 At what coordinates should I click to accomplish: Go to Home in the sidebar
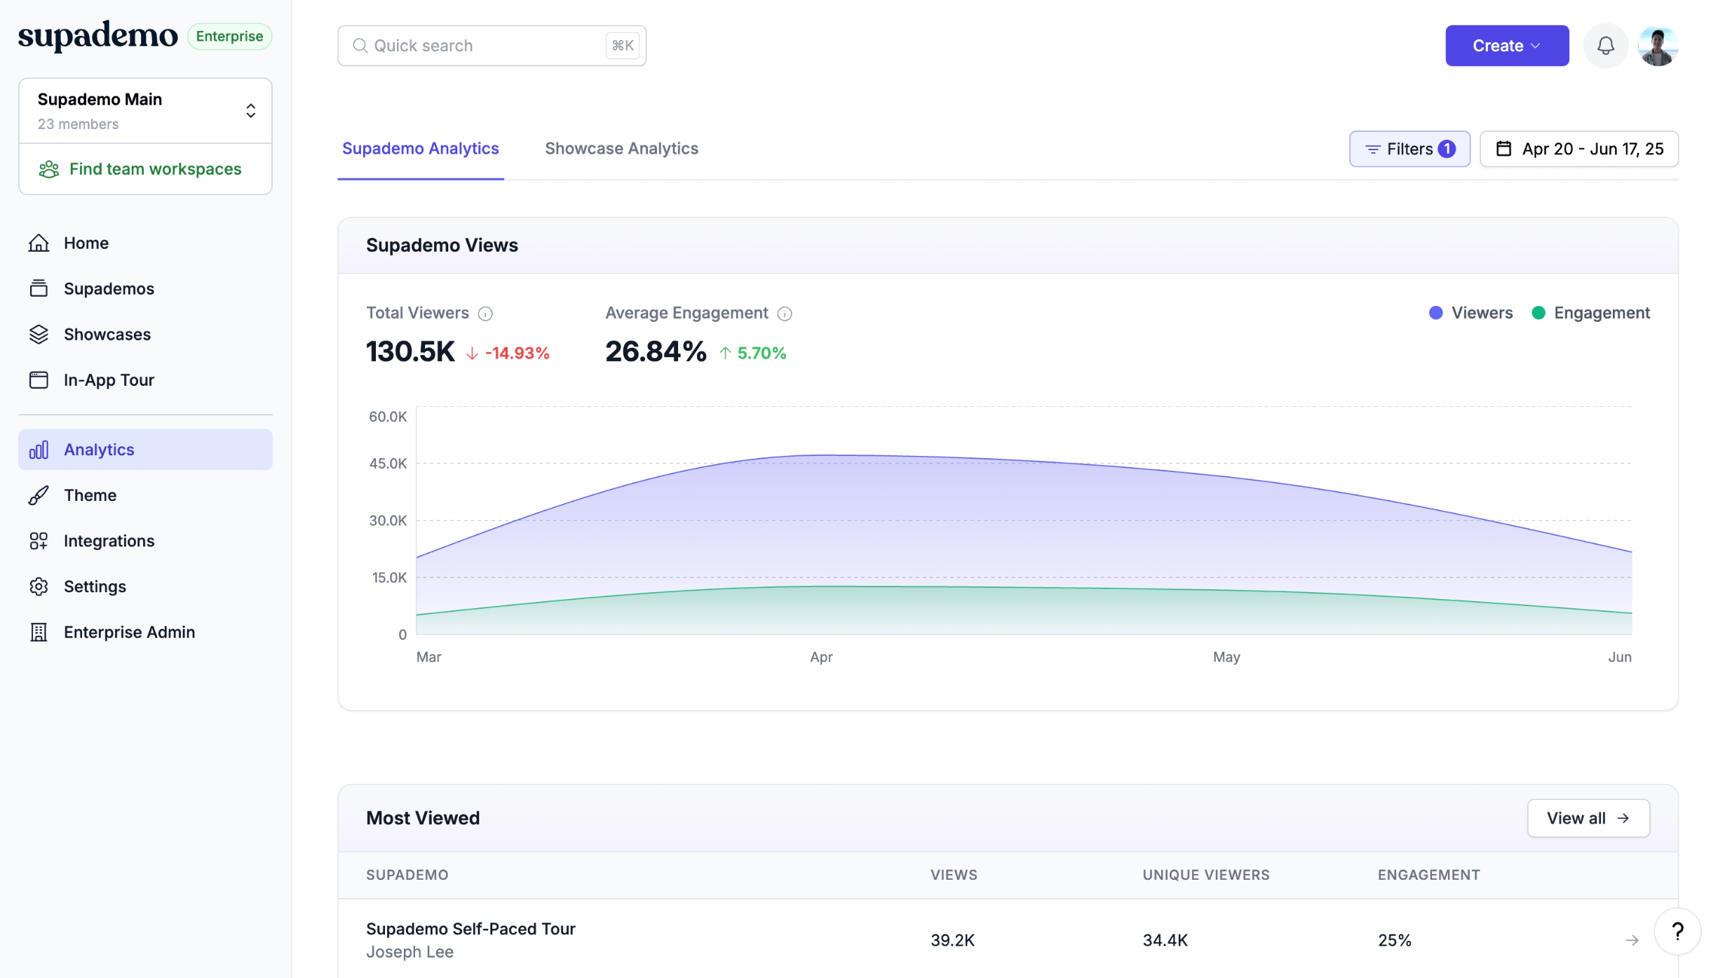coord(145,243)
